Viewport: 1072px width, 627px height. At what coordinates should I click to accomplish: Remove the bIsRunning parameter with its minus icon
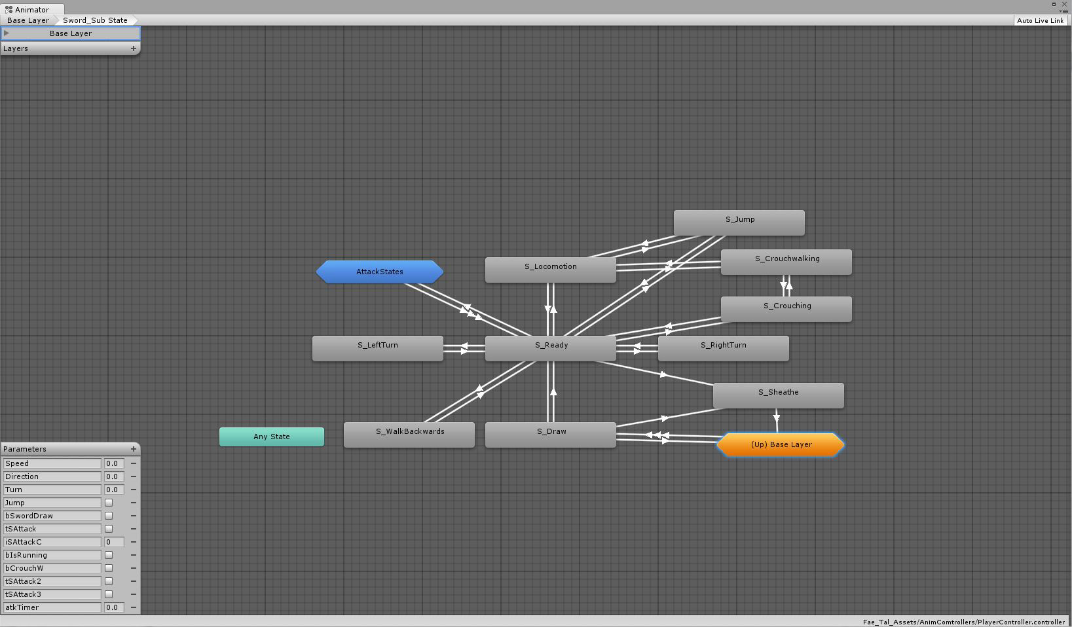[134, 555]
